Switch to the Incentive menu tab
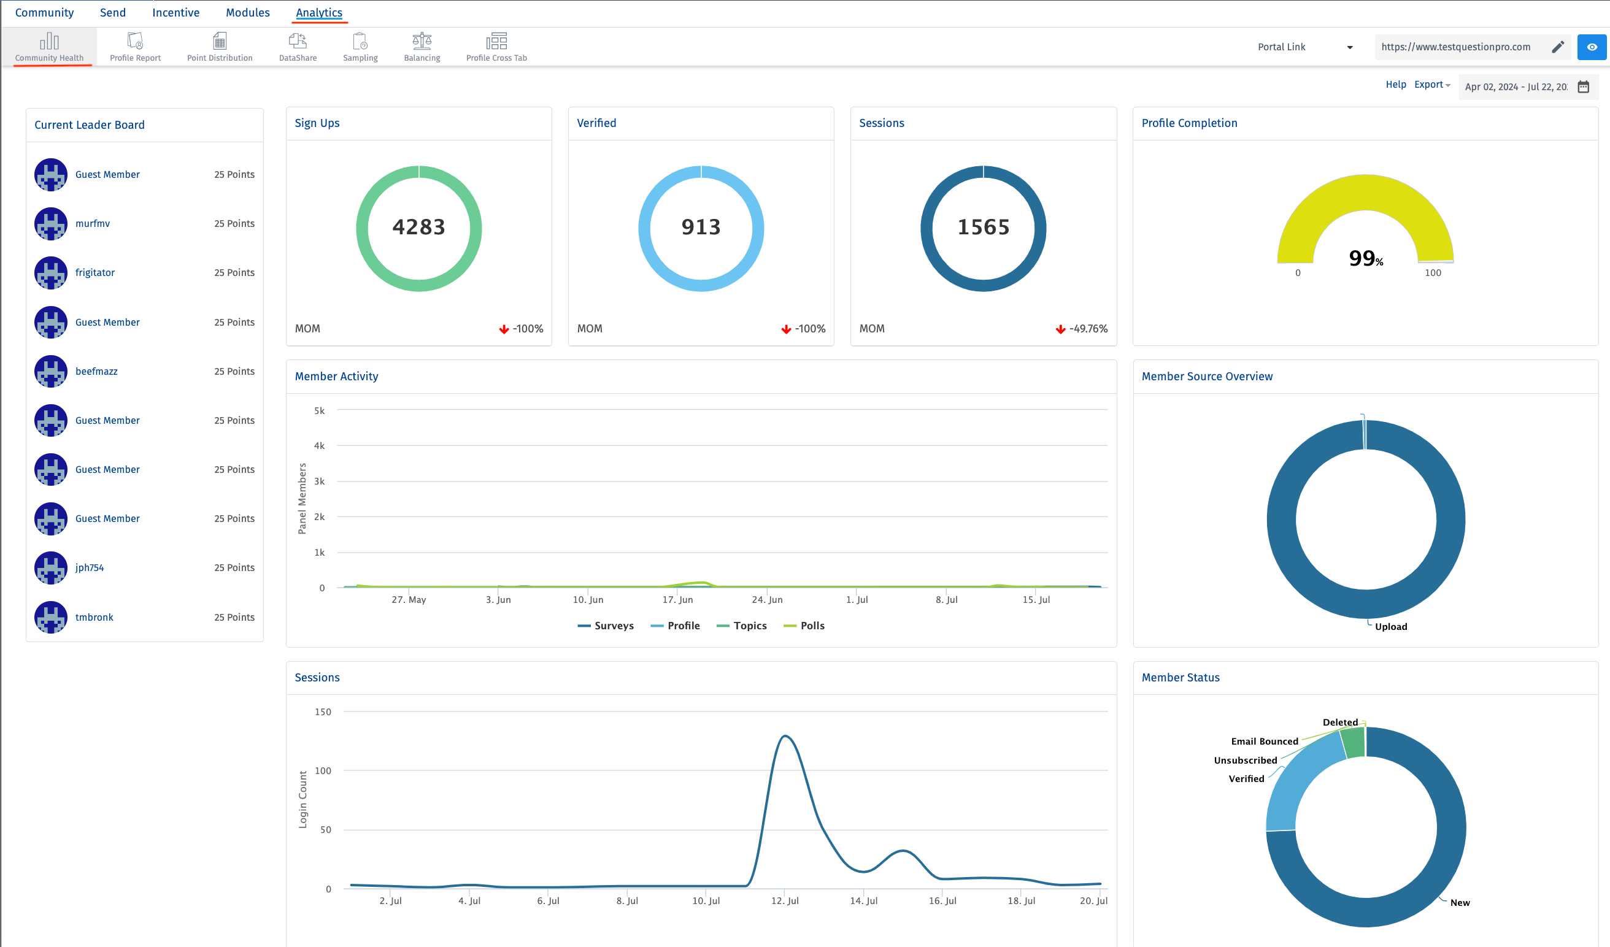The height and width of the screenshot is (947, 1610). point(175,13)
